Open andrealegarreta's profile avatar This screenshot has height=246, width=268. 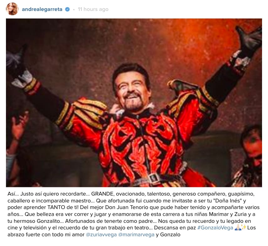pos(12,9)
